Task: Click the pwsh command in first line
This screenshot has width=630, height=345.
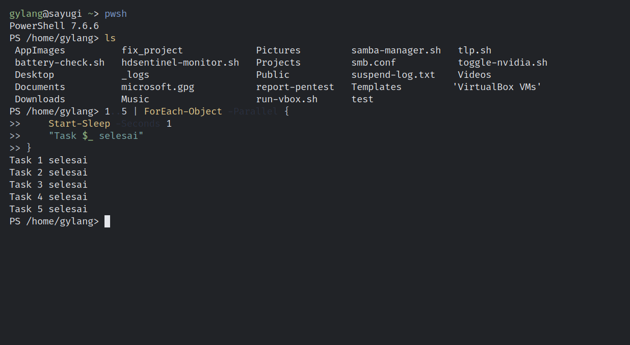Action: [116, 14]
